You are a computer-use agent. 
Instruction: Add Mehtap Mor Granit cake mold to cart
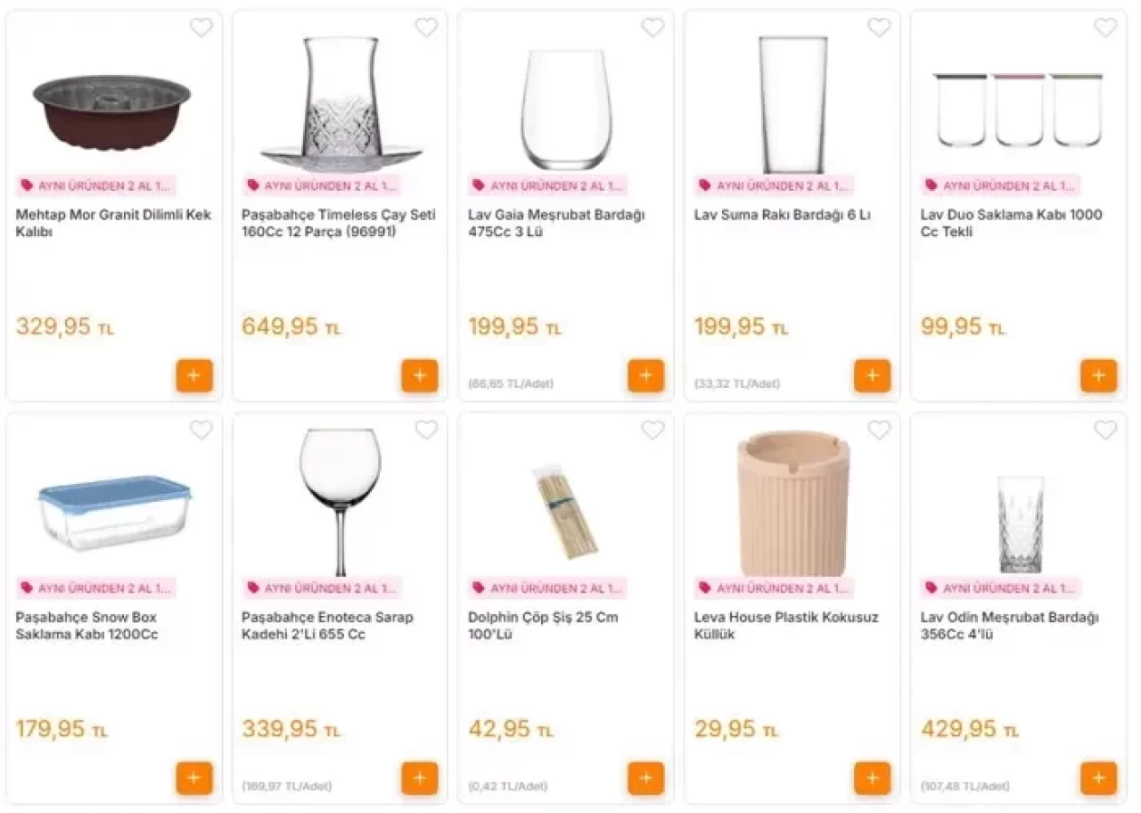[x=193, y=375]
